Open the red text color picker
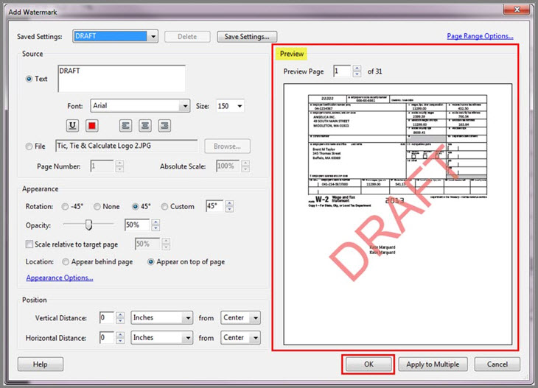Image resolution: width=538 pixels, height=388 pixels. (91, 125)
